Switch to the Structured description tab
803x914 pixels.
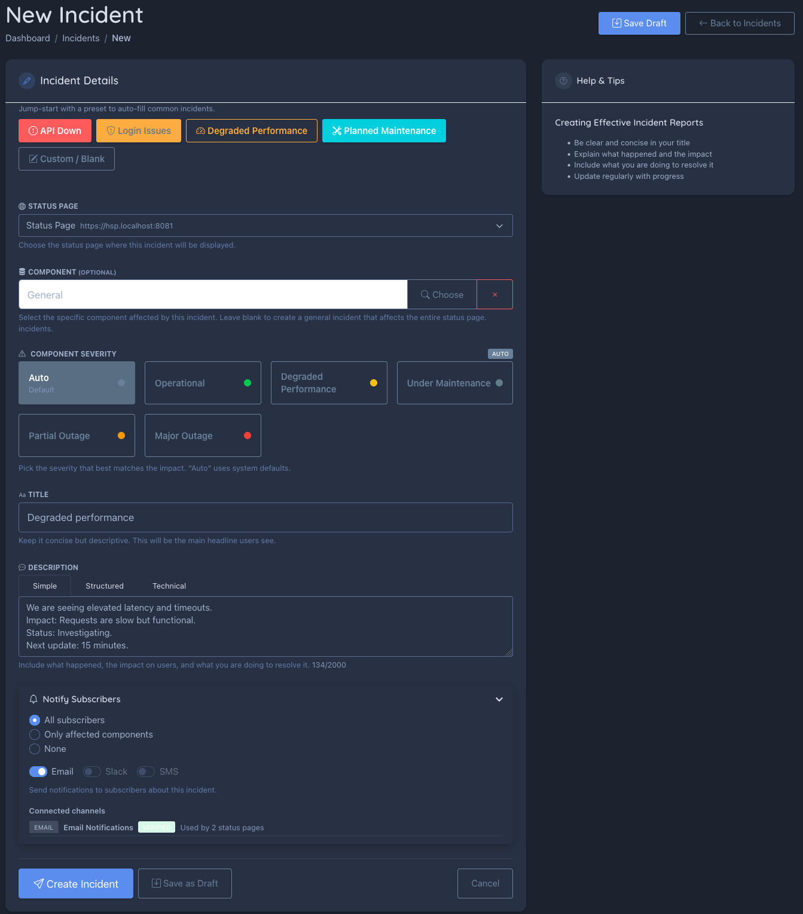(x=104, y=586)
